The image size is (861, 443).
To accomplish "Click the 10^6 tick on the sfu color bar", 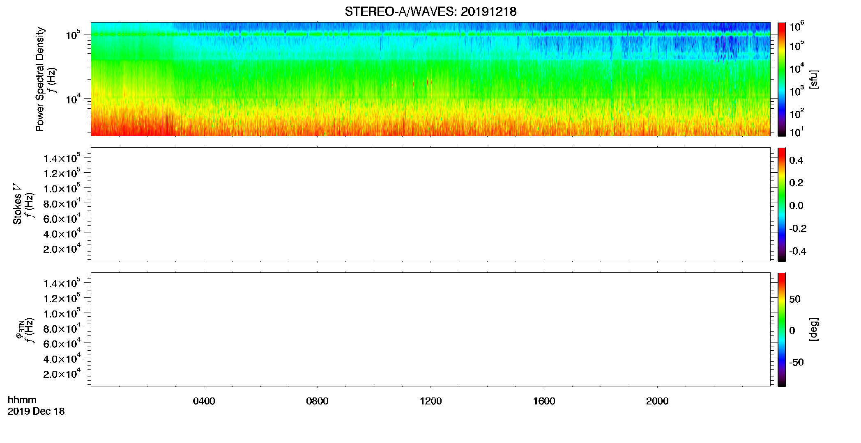I will [797, 26].
